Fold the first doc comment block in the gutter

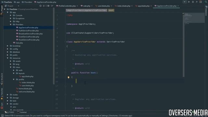click(x=65, y=51)
